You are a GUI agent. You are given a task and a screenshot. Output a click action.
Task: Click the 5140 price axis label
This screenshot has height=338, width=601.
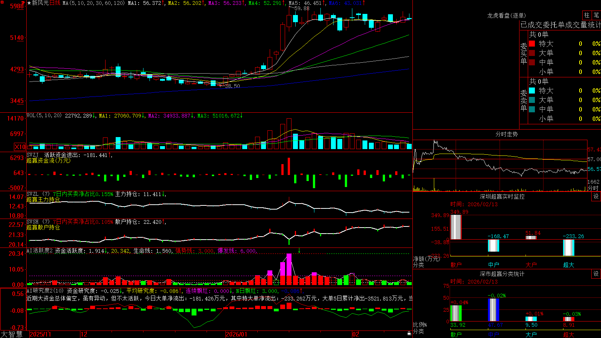[x=17, y=38]
